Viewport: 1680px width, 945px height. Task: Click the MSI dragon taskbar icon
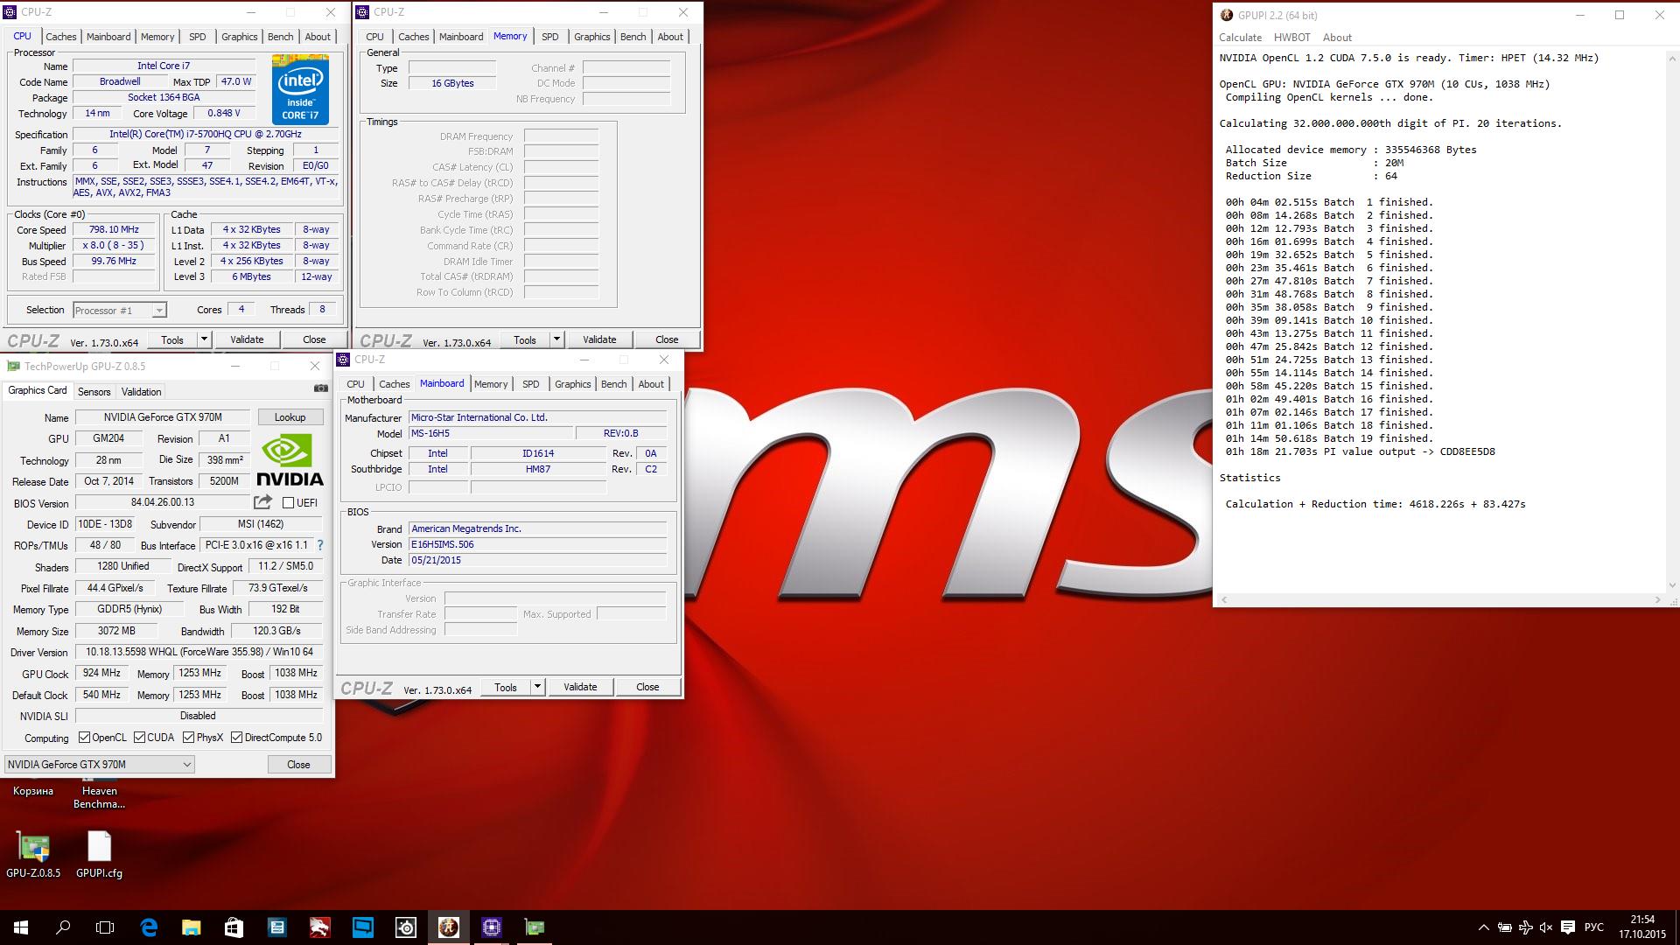319,927
